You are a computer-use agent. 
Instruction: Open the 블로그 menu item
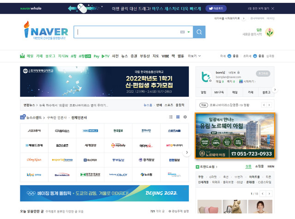click(x=50, y=56)
